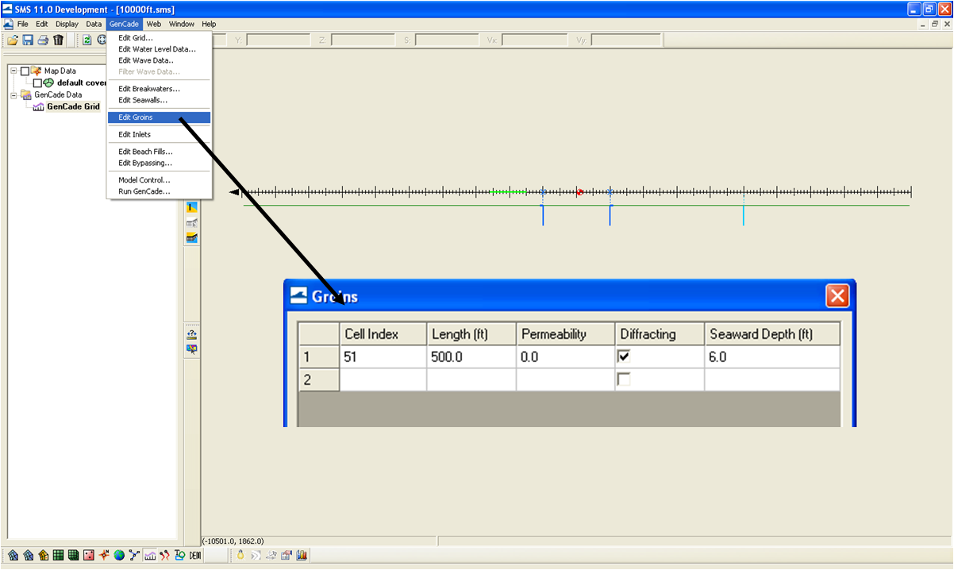Viewport: 954px width, 570px height.
Task: Click the Cell Index cell showing 51
Action: [x=383, y=357]
